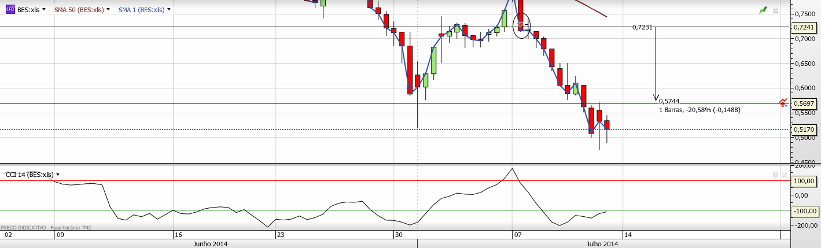This screenshot has height=248, width=821.
Task: Click the '1 Barras, -20,58% (-0,1488)' measurement text
Action: (699, 110)
